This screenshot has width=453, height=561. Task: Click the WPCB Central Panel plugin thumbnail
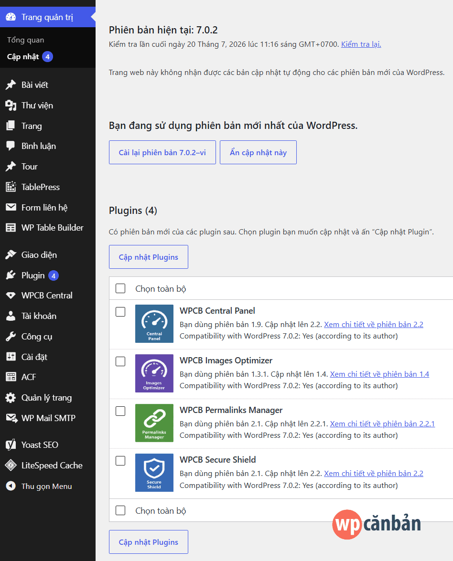click(x=154, y=324)
